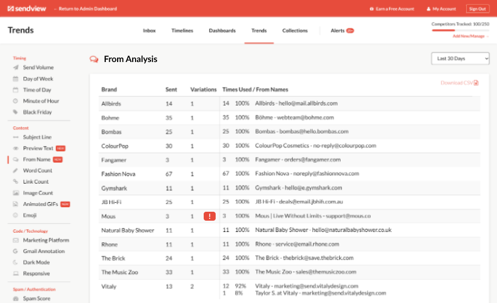Click the The Music Zoo brand cell
Image resolution: width=497 pixels, height=303 pixels.
(x=119, y=273)
